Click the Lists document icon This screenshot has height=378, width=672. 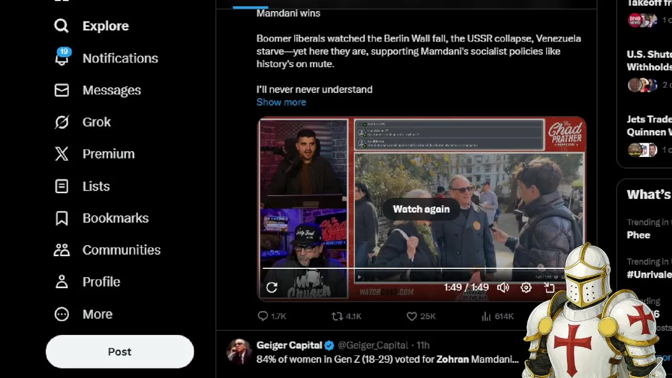point(61,186)
